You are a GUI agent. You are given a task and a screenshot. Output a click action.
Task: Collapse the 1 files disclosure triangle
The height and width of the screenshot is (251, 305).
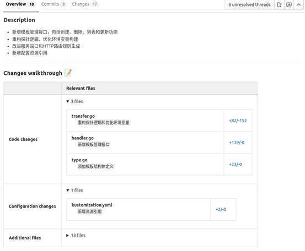click(68, 190)
